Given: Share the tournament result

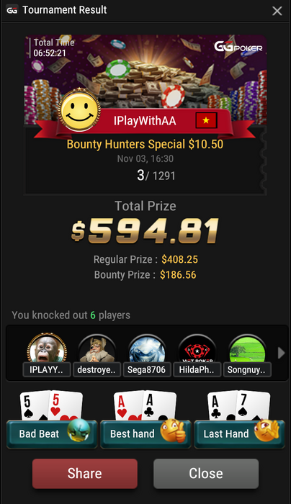Looking at the screenshot, I should click(85, 474).
